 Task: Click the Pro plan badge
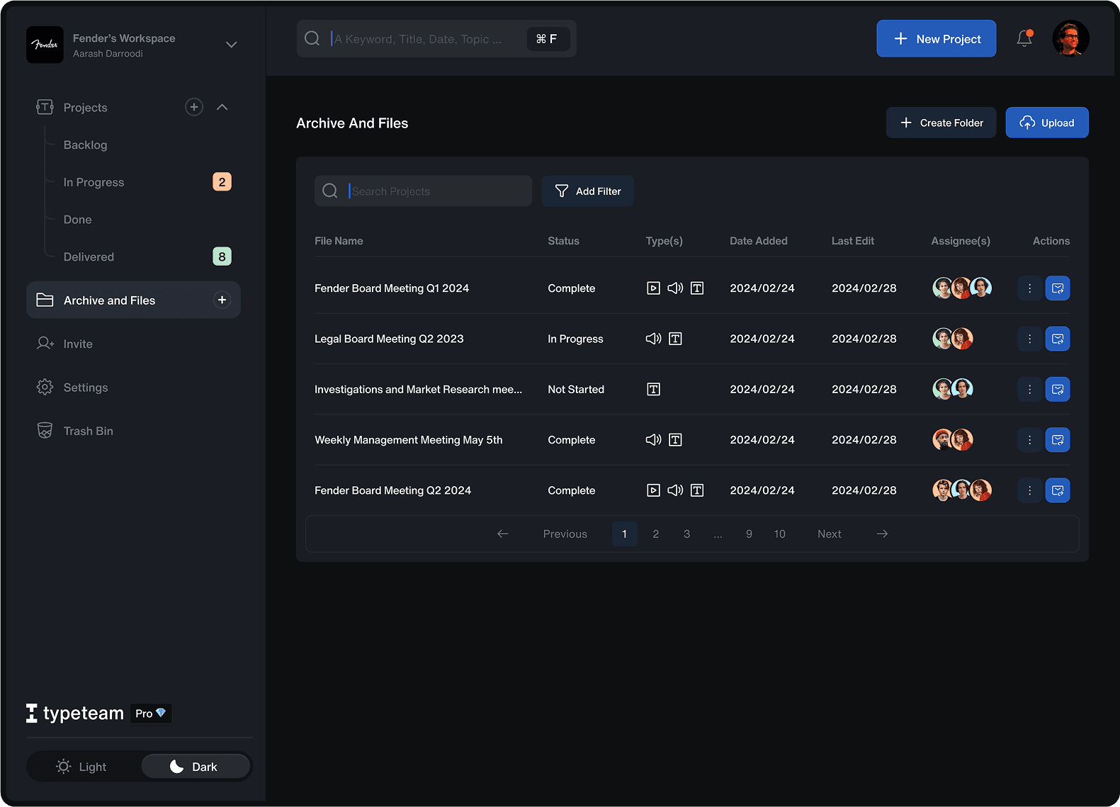tap(151, 713)
